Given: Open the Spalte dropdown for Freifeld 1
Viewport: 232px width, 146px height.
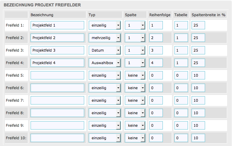Looking at the screenshot, I should 135,25.
